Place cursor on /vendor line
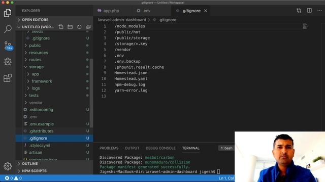This screenshot has width=325, height=182. (122, 50)
